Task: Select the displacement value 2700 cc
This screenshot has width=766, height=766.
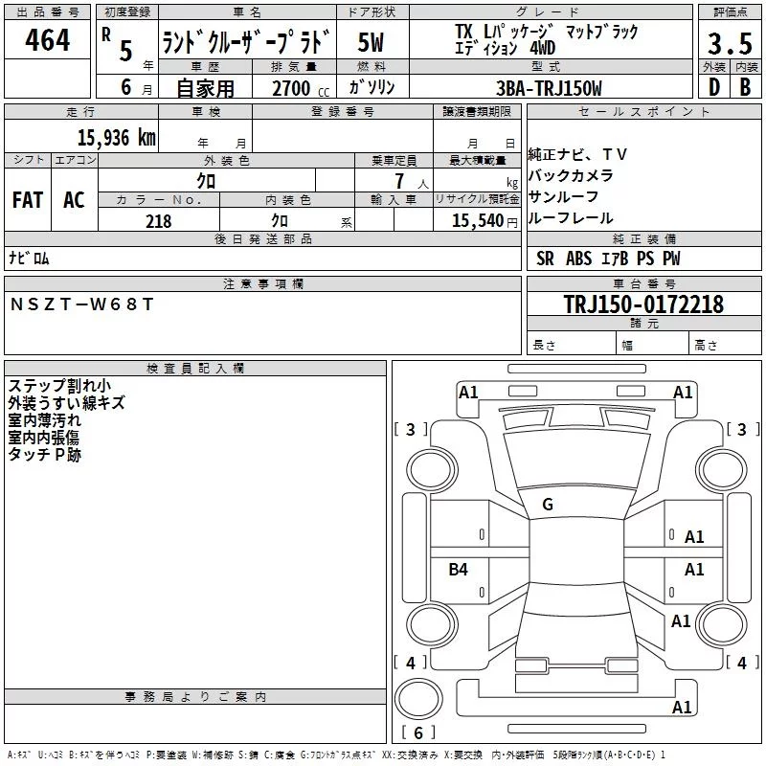Action: 301,88
